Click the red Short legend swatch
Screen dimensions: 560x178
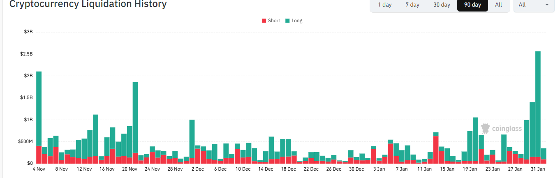(x=264, y=21)
